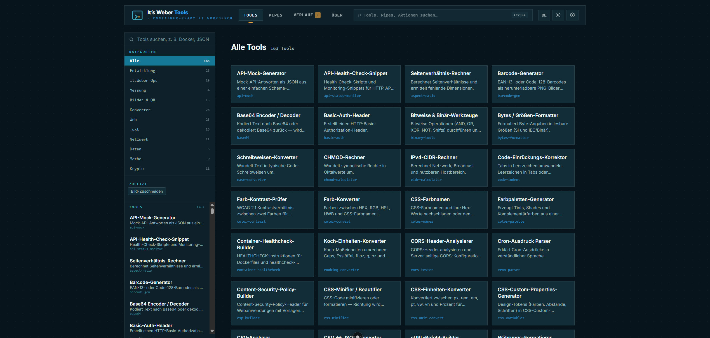Open the It's Weber Tools terminal logo

(x=137, y=15)
